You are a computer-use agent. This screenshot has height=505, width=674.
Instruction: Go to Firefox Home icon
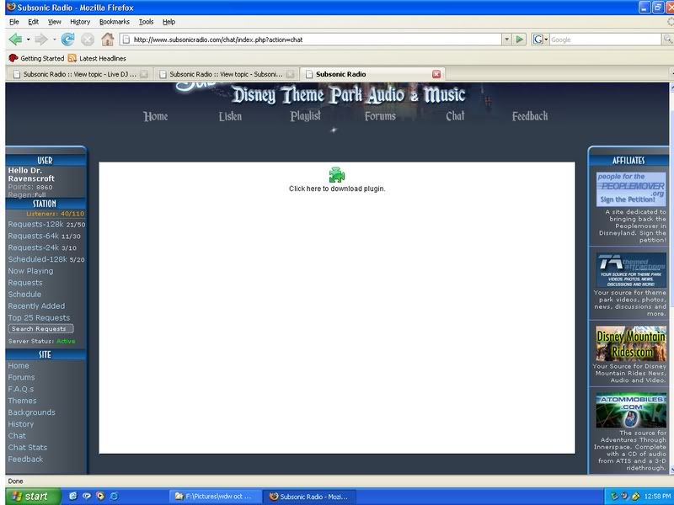coord(108,40)
